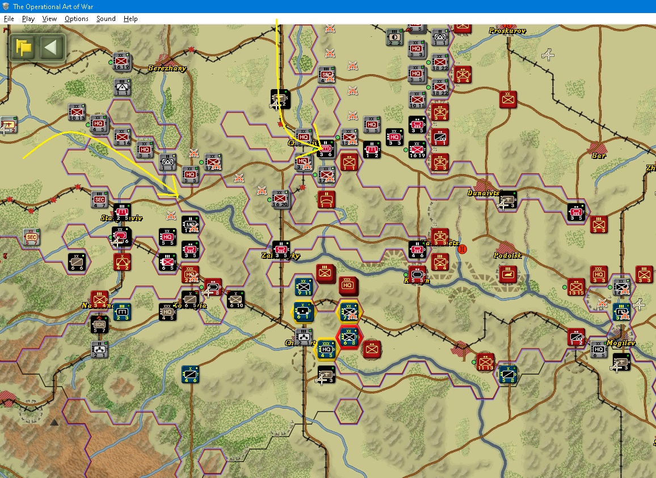Select black BDR unit 5-7
The width and height of the screenshot is (656, 478).
tap(99, 325)
